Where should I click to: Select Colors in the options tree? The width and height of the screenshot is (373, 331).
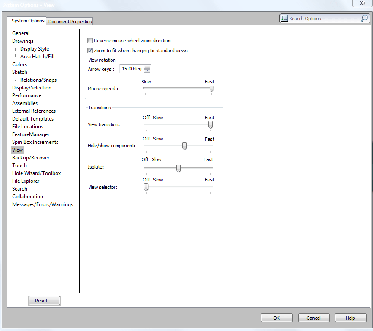(19, 64)
